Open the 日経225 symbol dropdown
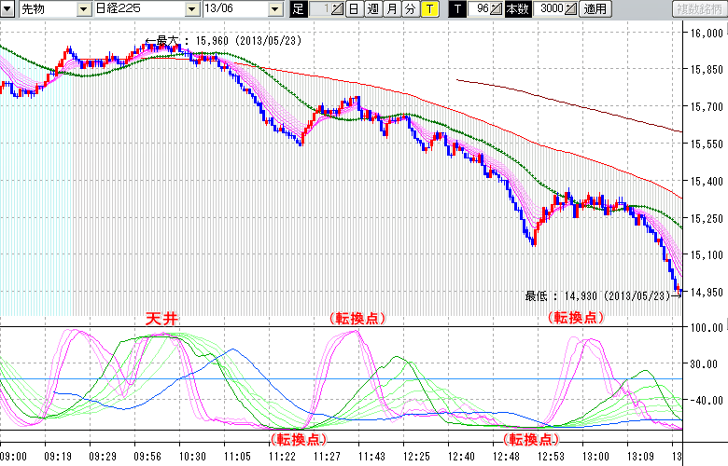728x466 pixels. (191, 9)
